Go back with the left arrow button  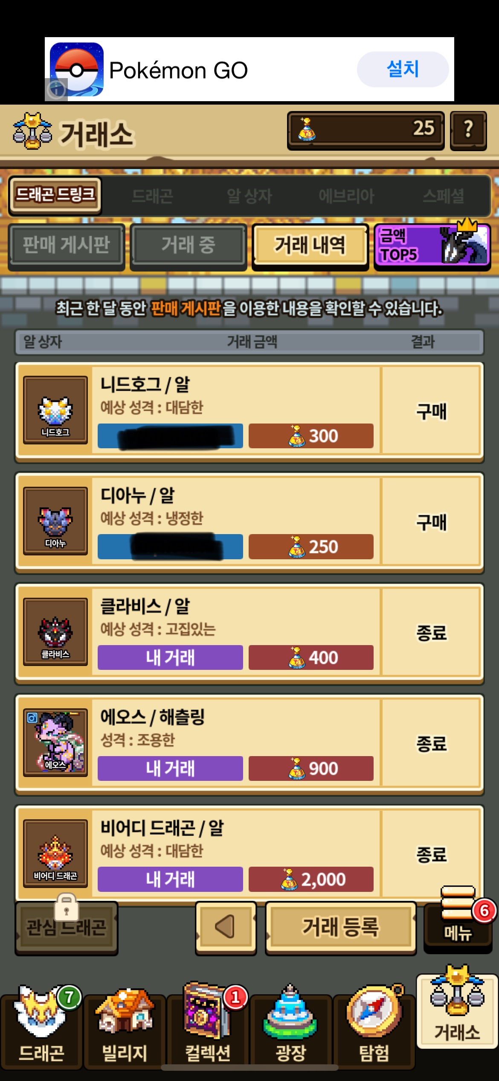coord(226,927)
